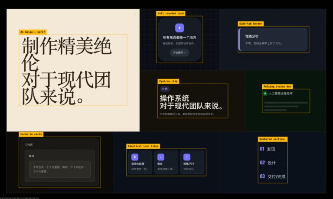Select the 性能分析 card title
The image size is (333, 199).
(x=252, y=36)
